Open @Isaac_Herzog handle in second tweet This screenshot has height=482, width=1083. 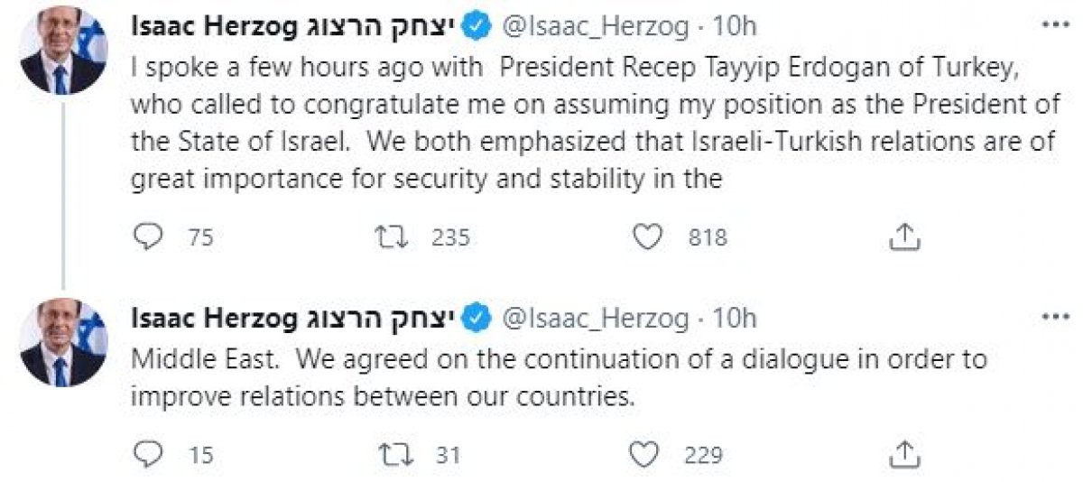596,319
